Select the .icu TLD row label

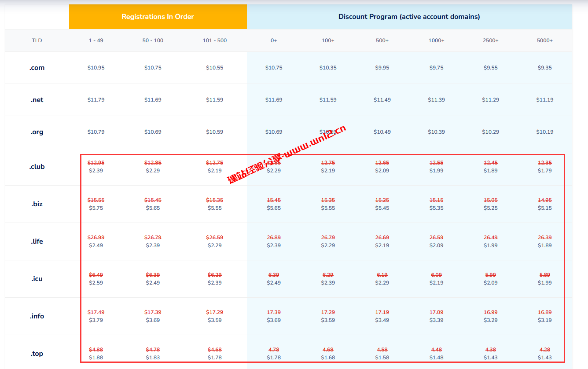(37, 279)
